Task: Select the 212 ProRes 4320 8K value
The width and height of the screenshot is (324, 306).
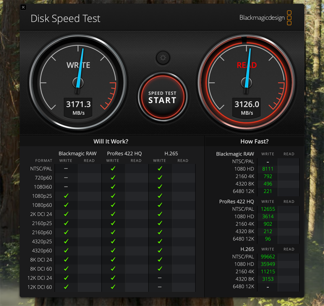Action: [x=268, y=231]
